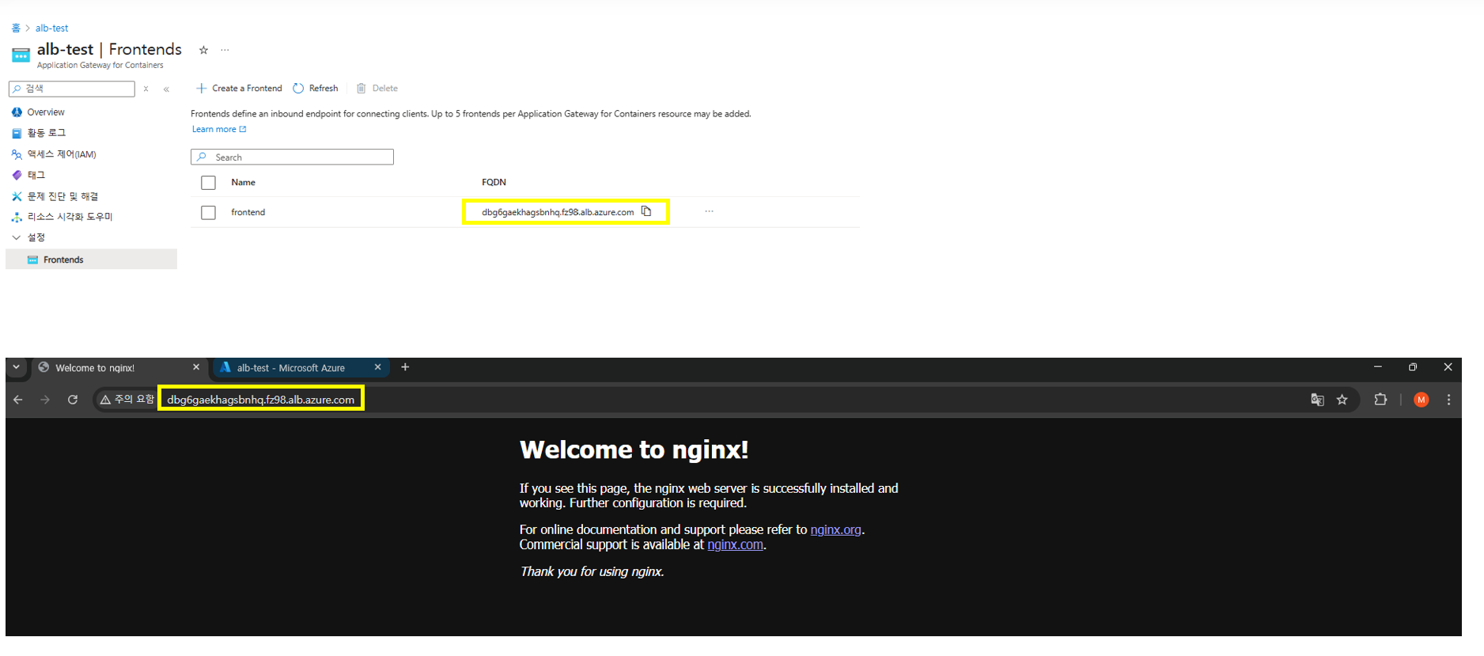Image resolution: width=1484 pixels, height=656 pixels.
Task: Click the FQDN value dbg6gaekhagsbnhq.fz98.alb.azure.com
Action: coord(558,212)
